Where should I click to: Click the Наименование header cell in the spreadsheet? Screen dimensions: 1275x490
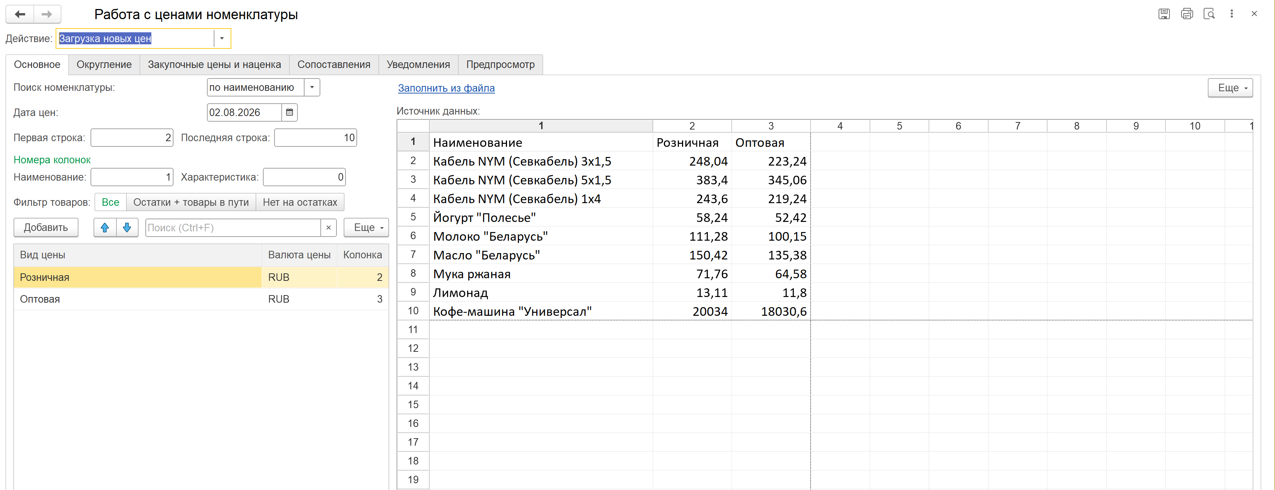(x=541, y=143)
